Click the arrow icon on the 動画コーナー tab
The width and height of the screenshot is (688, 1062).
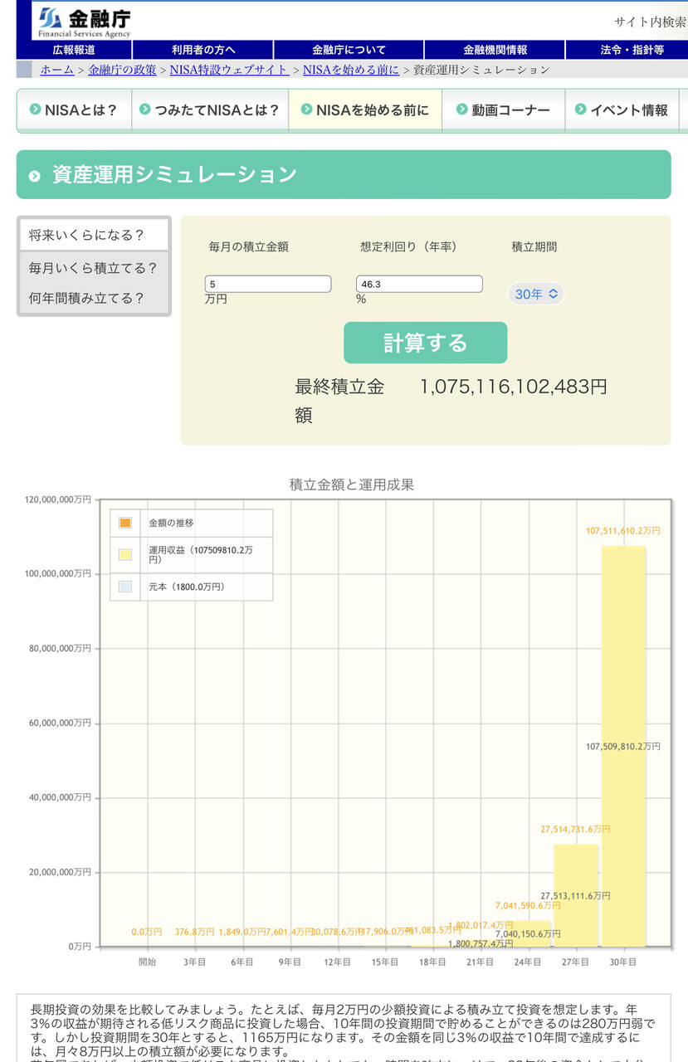point(461,110)
